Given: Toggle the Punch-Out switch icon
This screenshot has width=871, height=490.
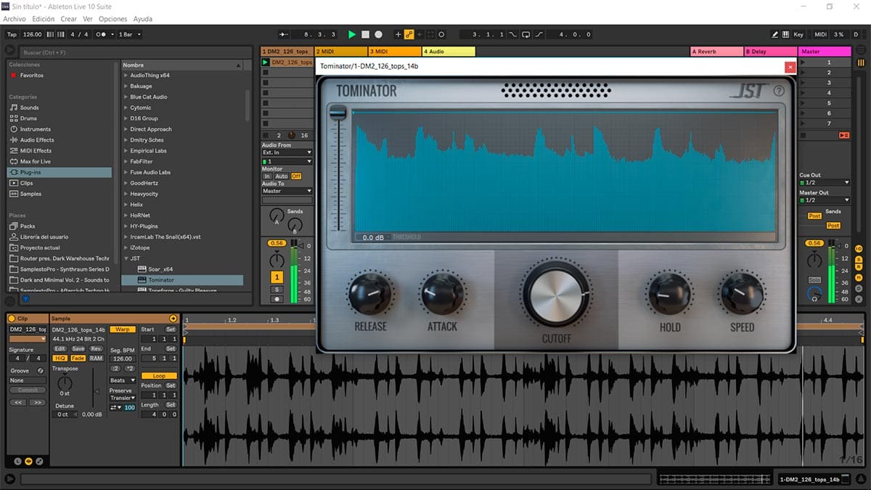Looking at the screenshot, I should point(539,34).
